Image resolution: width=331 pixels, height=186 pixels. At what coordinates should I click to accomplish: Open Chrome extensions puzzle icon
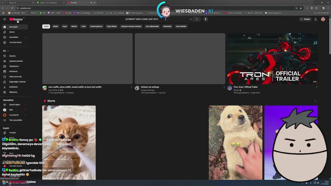click(x=316, y=8)
